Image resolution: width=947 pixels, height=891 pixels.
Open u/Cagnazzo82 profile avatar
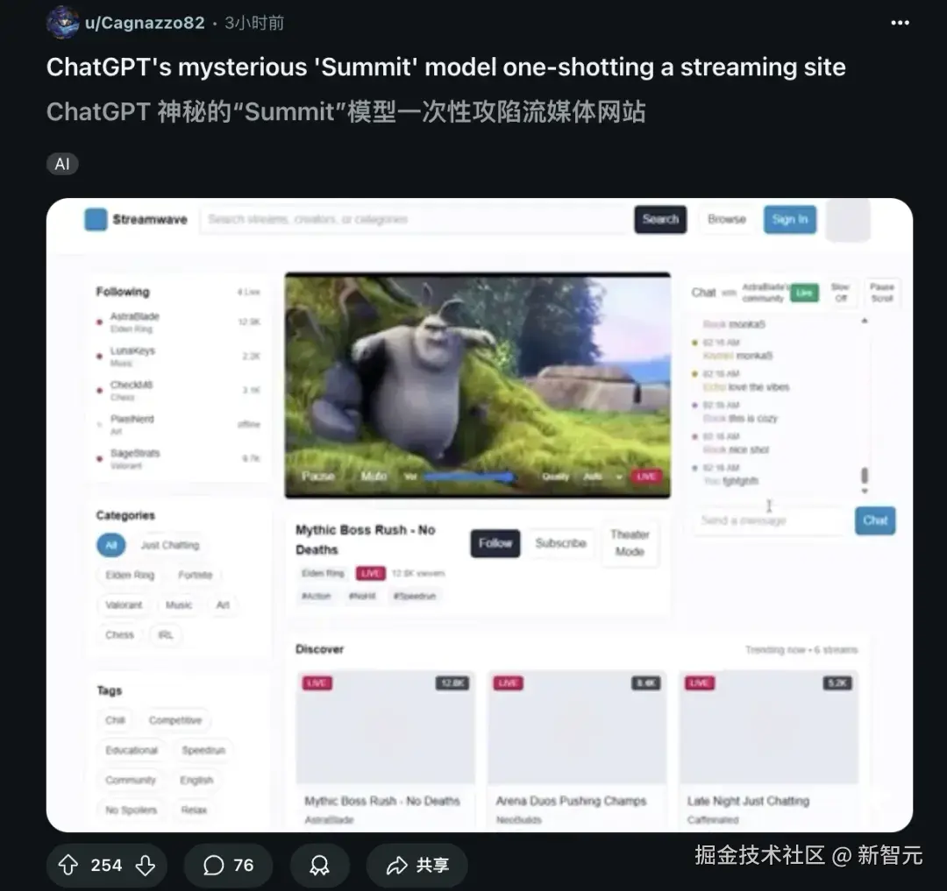click(63, 22)
